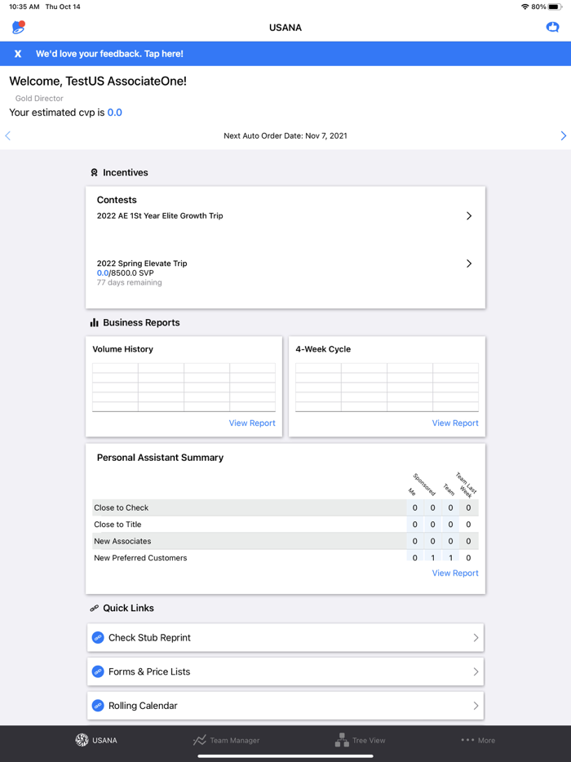571x762 pixels.
Task: Tap the feedback banner text
Action: click(x=109, y=54)
